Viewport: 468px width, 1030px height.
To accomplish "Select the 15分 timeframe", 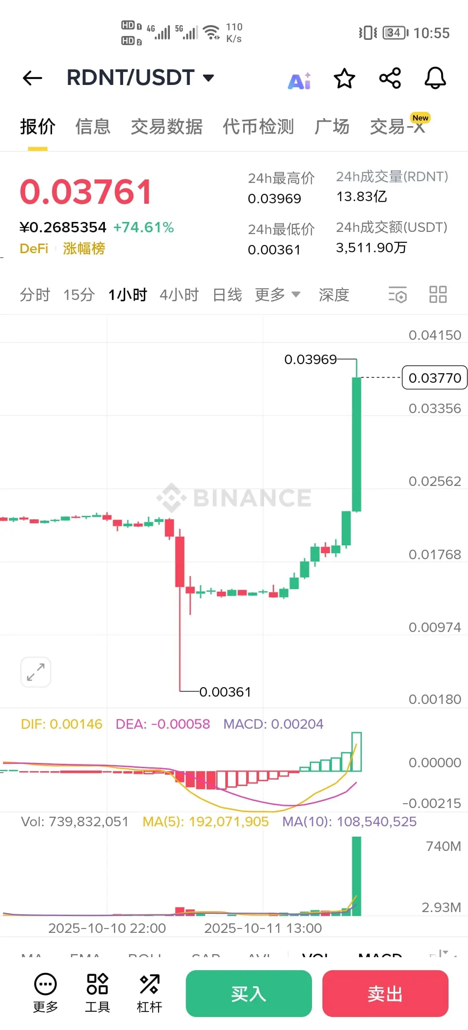I will click(79, 295).
